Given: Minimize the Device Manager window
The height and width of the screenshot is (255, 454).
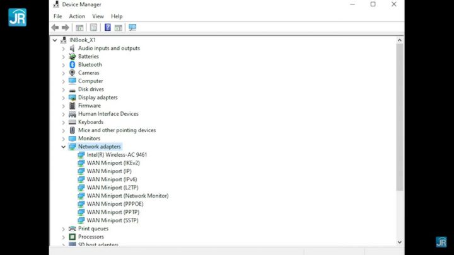Looking at the screenshot, I should (352, 4).
